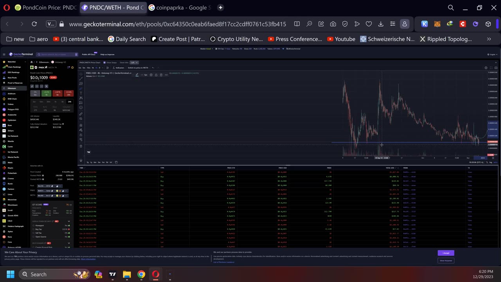Toggle auto scale on the chart
This screenshot has height=282, width=501.
pyautogui.click(x=496, y=162)
